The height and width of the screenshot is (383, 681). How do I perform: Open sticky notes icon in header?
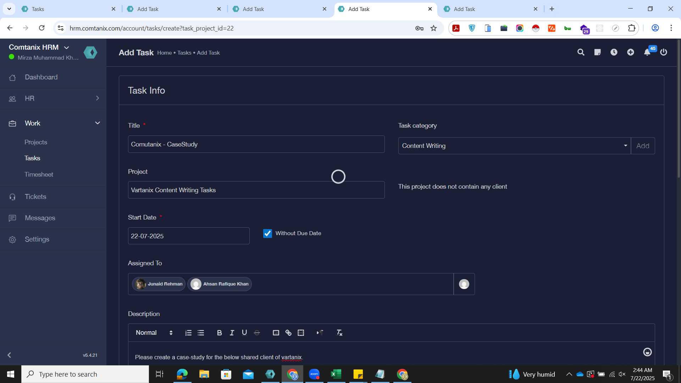597,52
